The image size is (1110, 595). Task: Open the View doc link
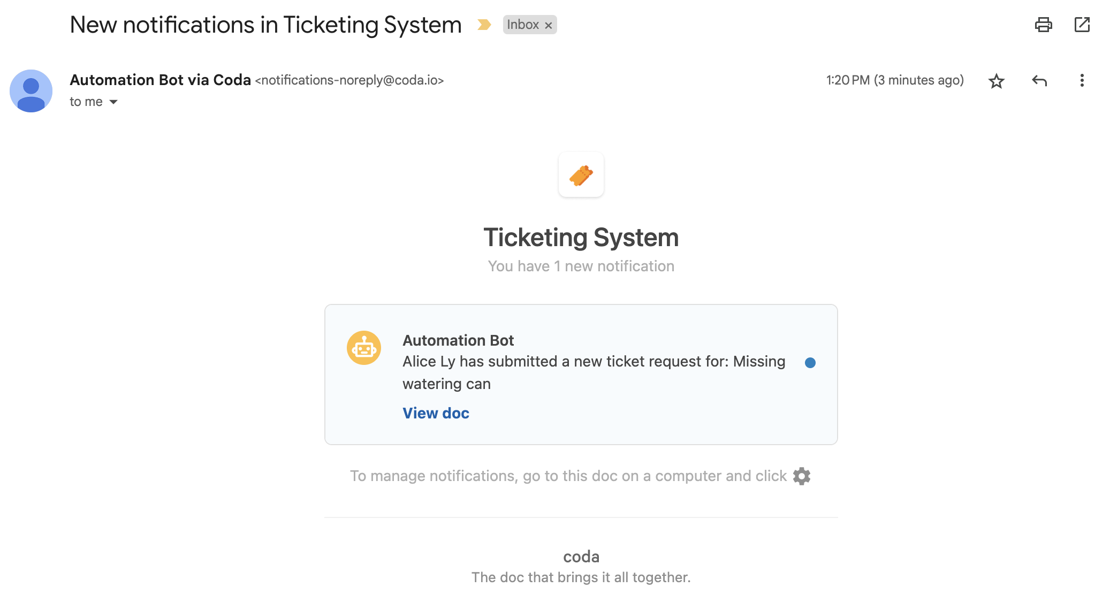click(436, 413)
